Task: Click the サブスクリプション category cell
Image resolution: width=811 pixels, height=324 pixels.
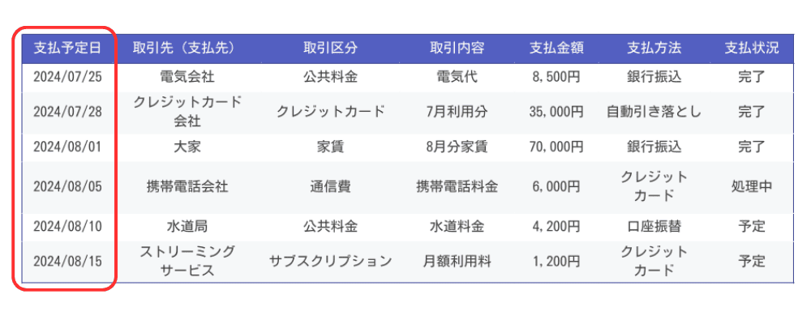Action: click(x=330, y=262)
